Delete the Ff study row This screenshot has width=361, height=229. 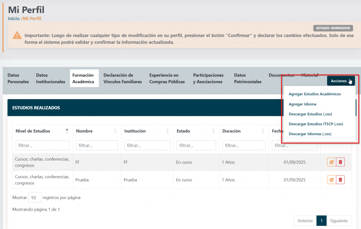[340, 162]
